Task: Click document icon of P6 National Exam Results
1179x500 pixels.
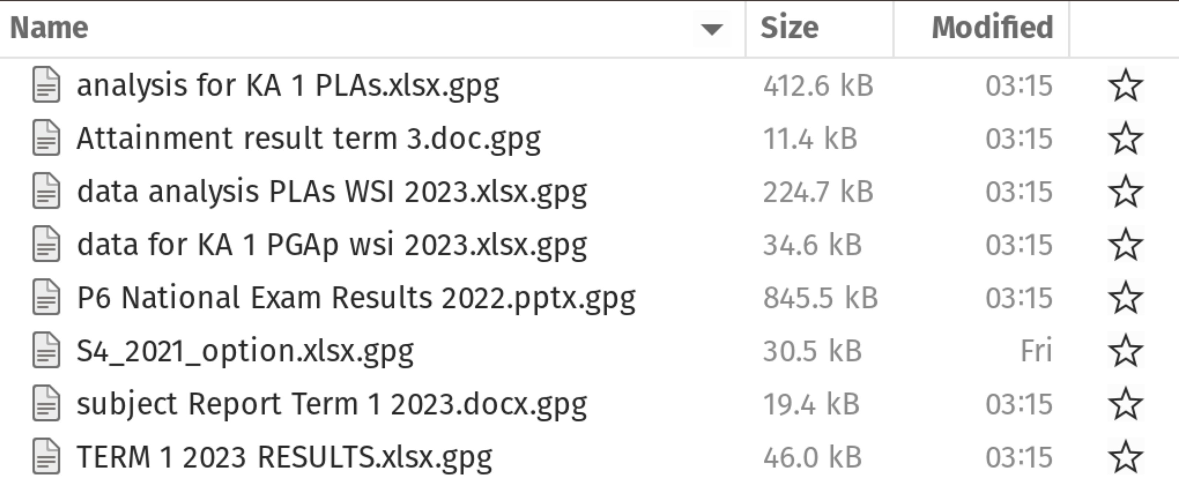Action: (46, 297)
